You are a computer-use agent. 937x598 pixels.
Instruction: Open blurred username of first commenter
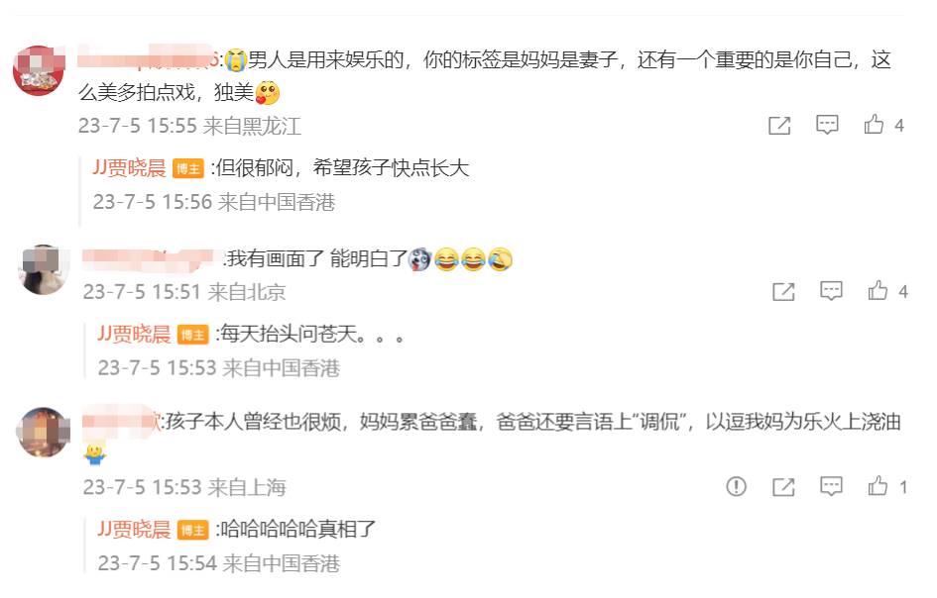pos(148,58)
